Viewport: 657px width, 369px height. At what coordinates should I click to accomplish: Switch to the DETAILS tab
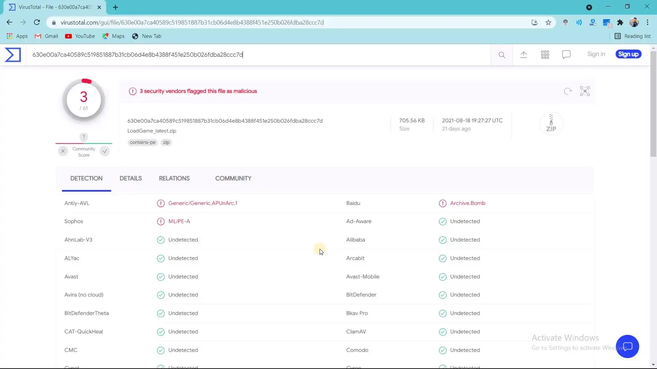[x=130, y=178]
